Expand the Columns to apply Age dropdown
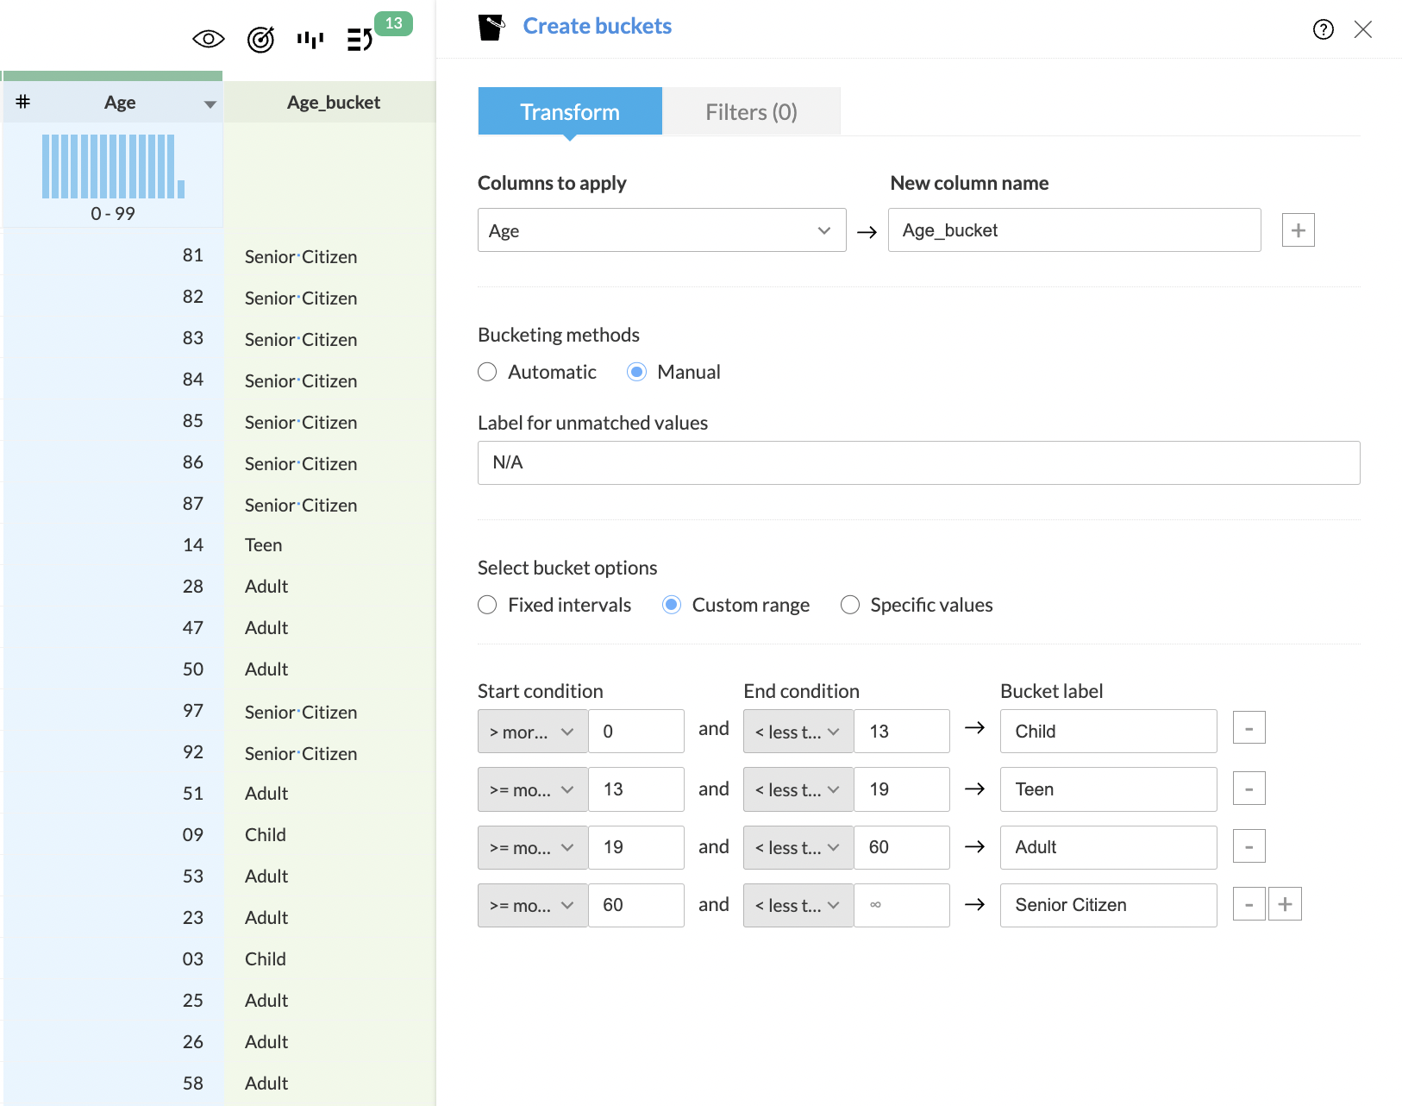 [661, 230]
